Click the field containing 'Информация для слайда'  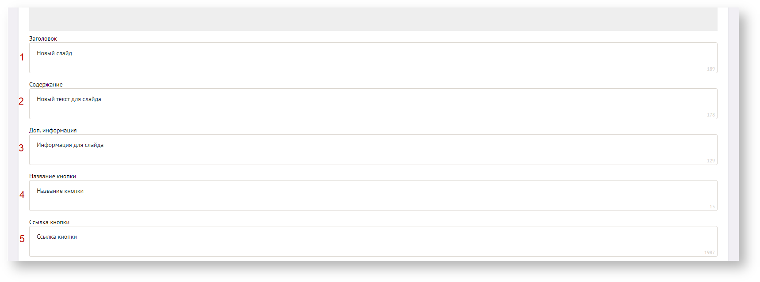click(x=373, y=150)
